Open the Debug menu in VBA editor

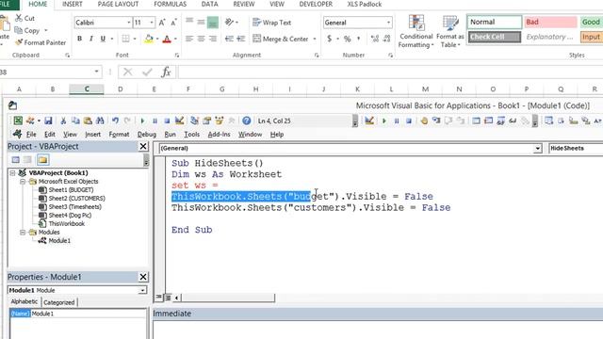(147, 134)
